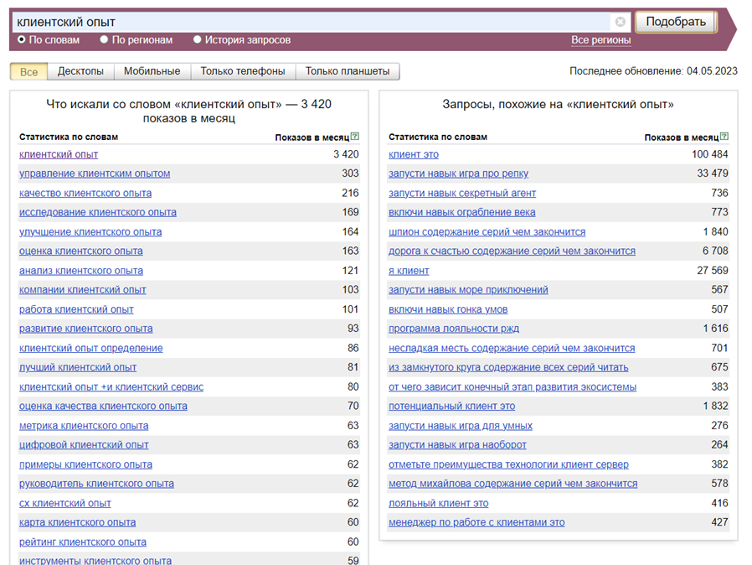Screen dimensions: 752x565
Task: Focus the search input with 'клиентский опыт'
Action: [312, 22]
